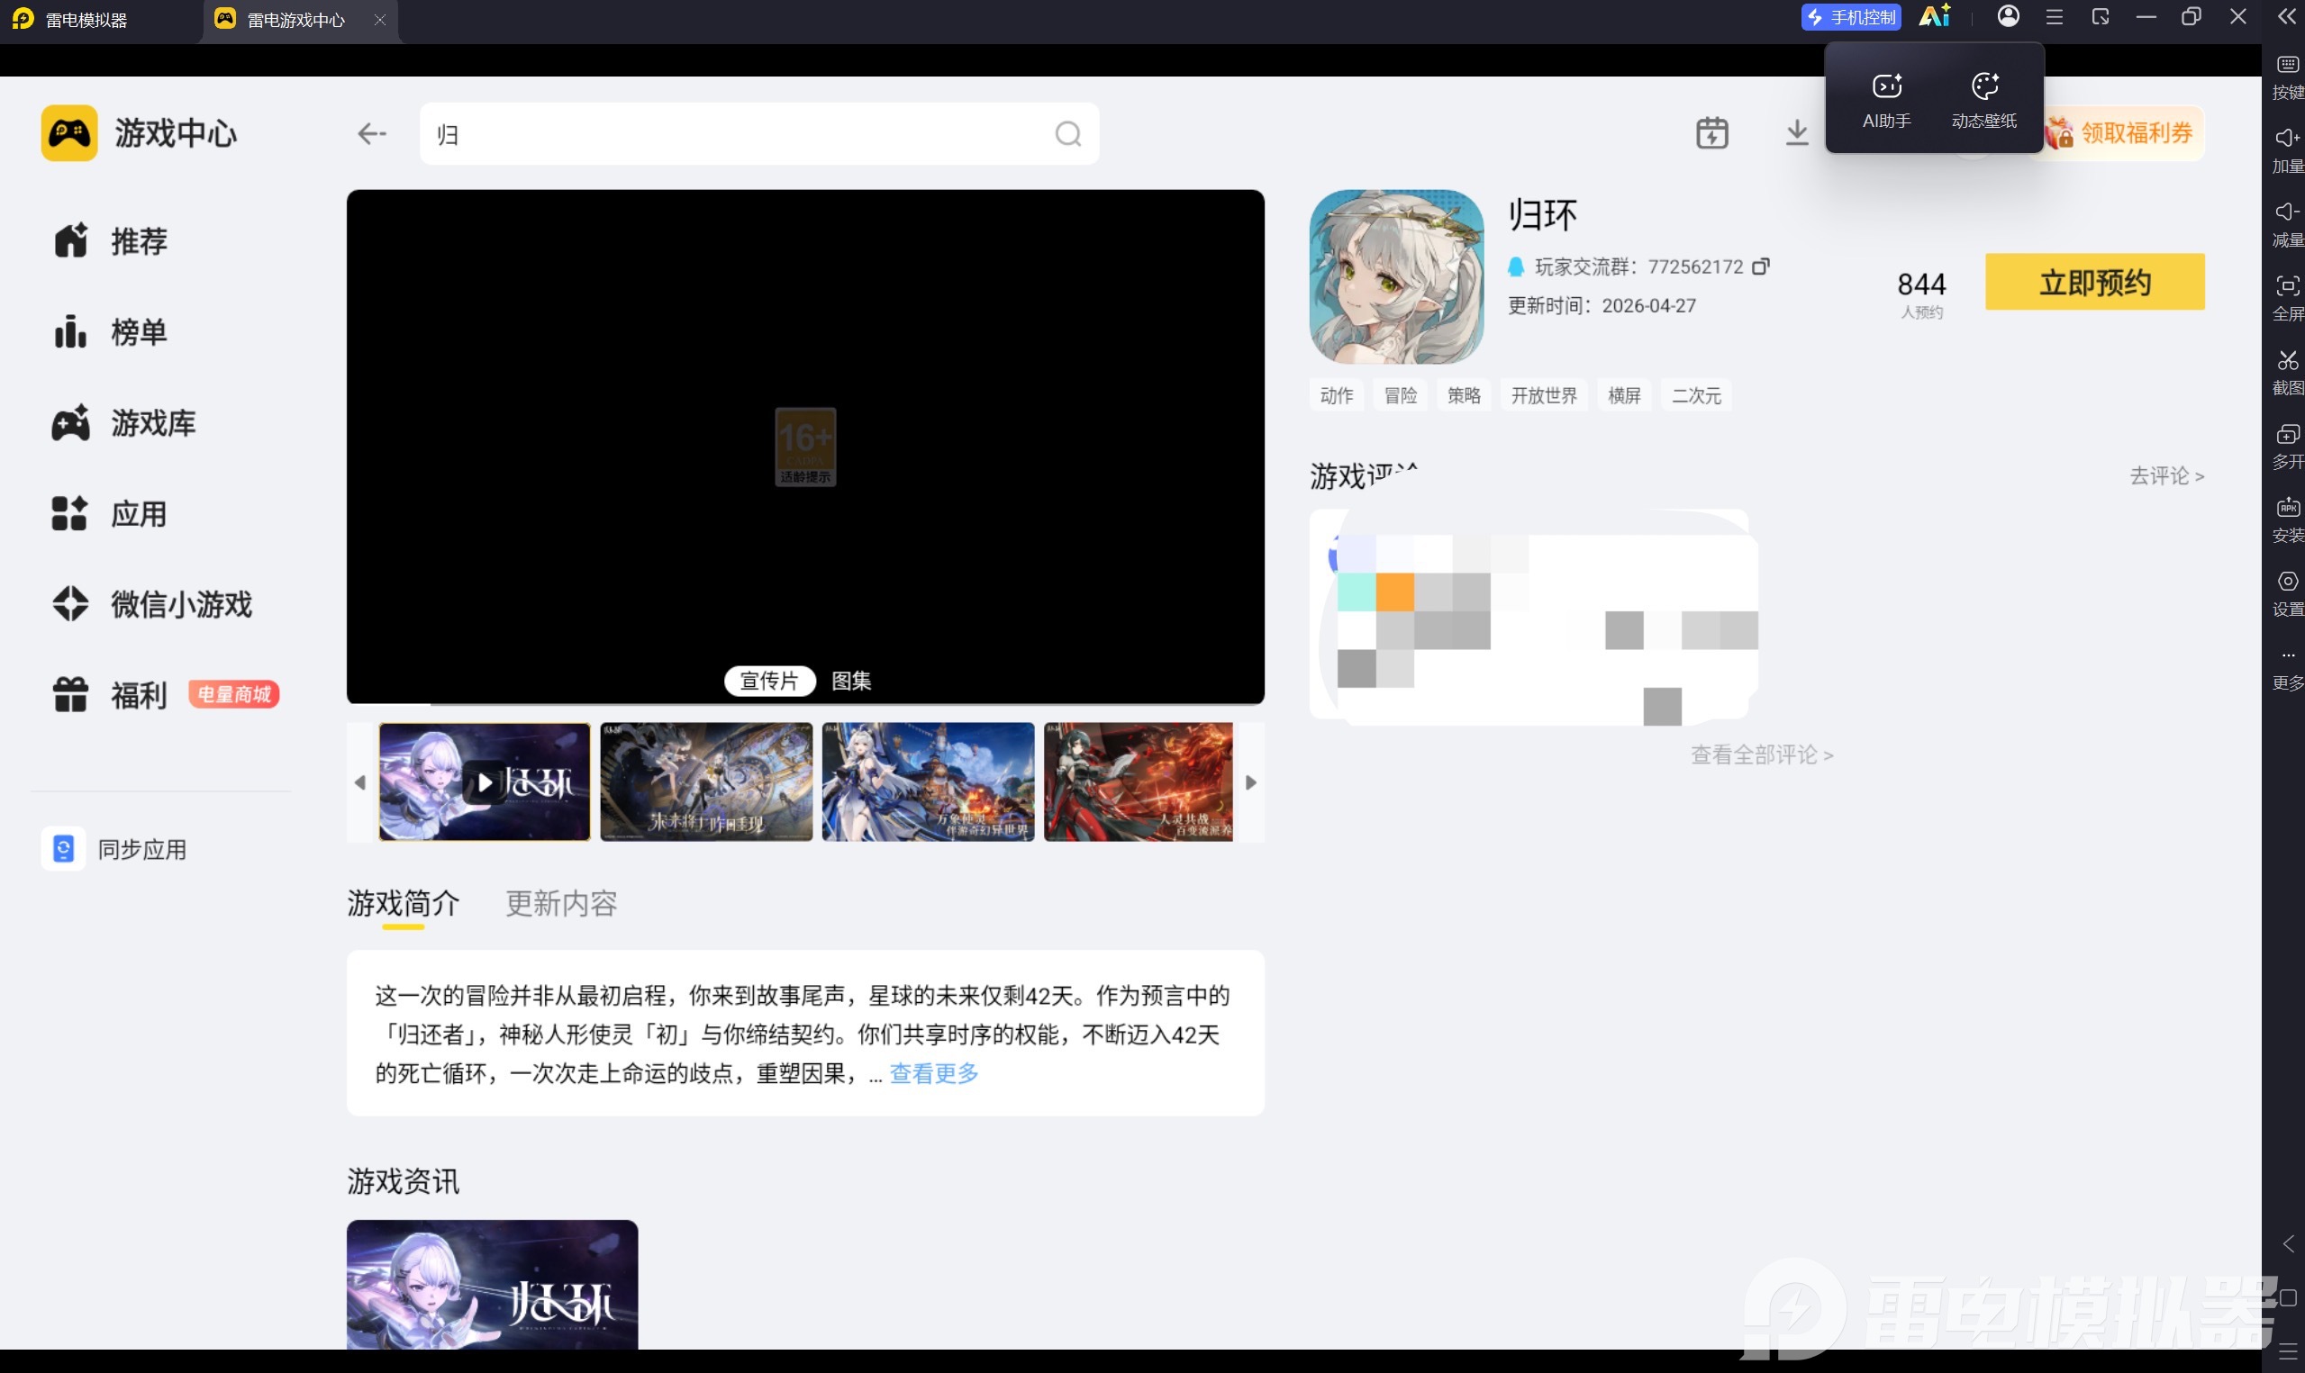This screenshot has width=2305, height=1373.
Task: Click the 去评论 link
Action: click(2166, 475)
